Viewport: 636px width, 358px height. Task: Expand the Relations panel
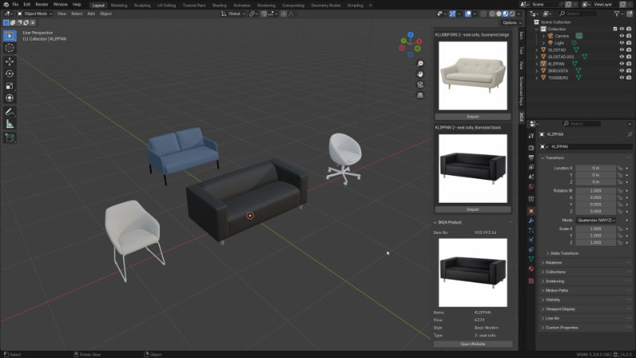pos(552,263)
